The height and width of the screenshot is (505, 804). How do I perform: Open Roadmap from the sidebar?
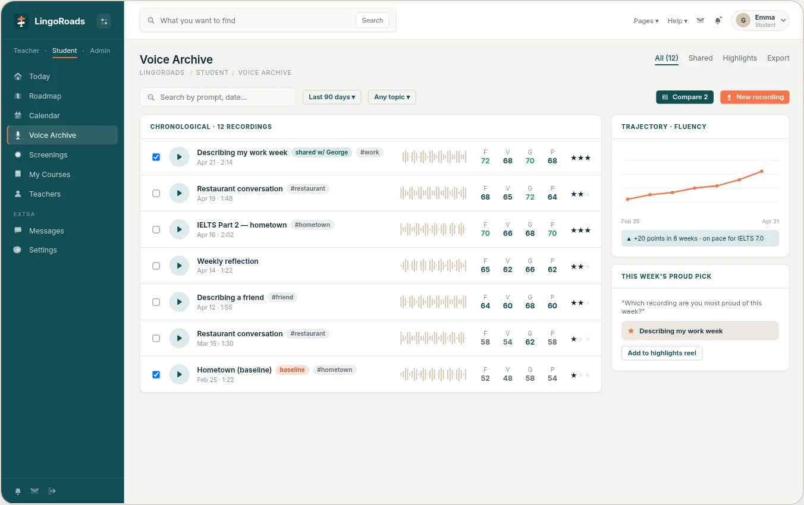(x=62, y=96)
